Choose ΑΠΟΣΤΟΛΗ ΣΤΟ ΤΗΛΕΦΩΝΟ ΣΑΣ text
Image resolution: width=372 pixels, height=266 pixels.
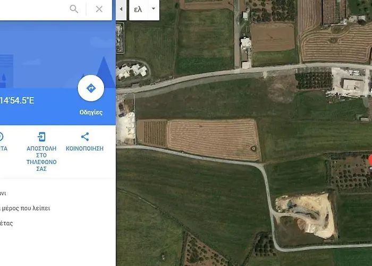pos(41,159)
